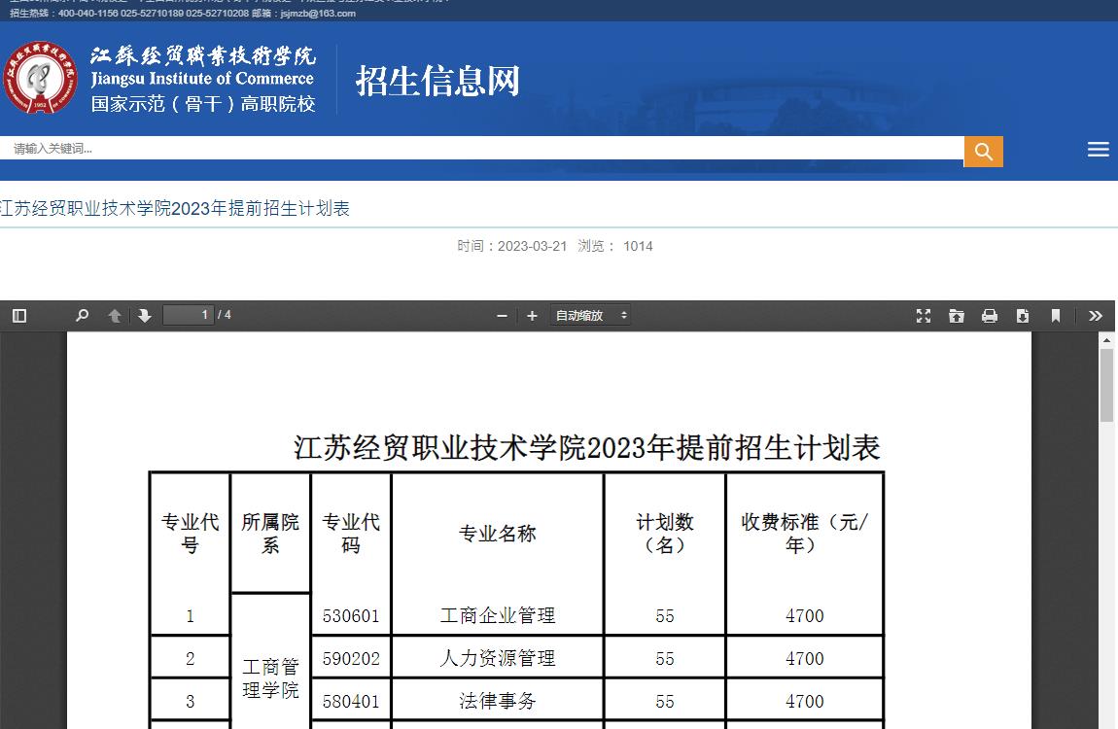Zoom in the PDF document
The height and width of the screenshot is (729, 1118).
tap(532, 316)
